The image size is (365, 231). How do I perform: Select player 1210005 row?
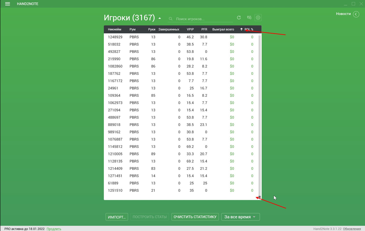(181, 154)
